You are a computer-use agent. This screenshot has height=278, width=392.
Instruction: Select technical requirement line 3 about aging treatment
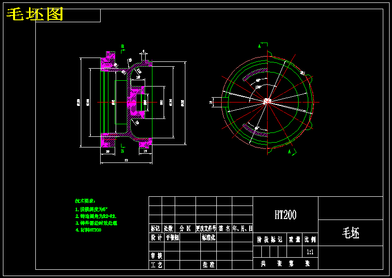(96, 223)
